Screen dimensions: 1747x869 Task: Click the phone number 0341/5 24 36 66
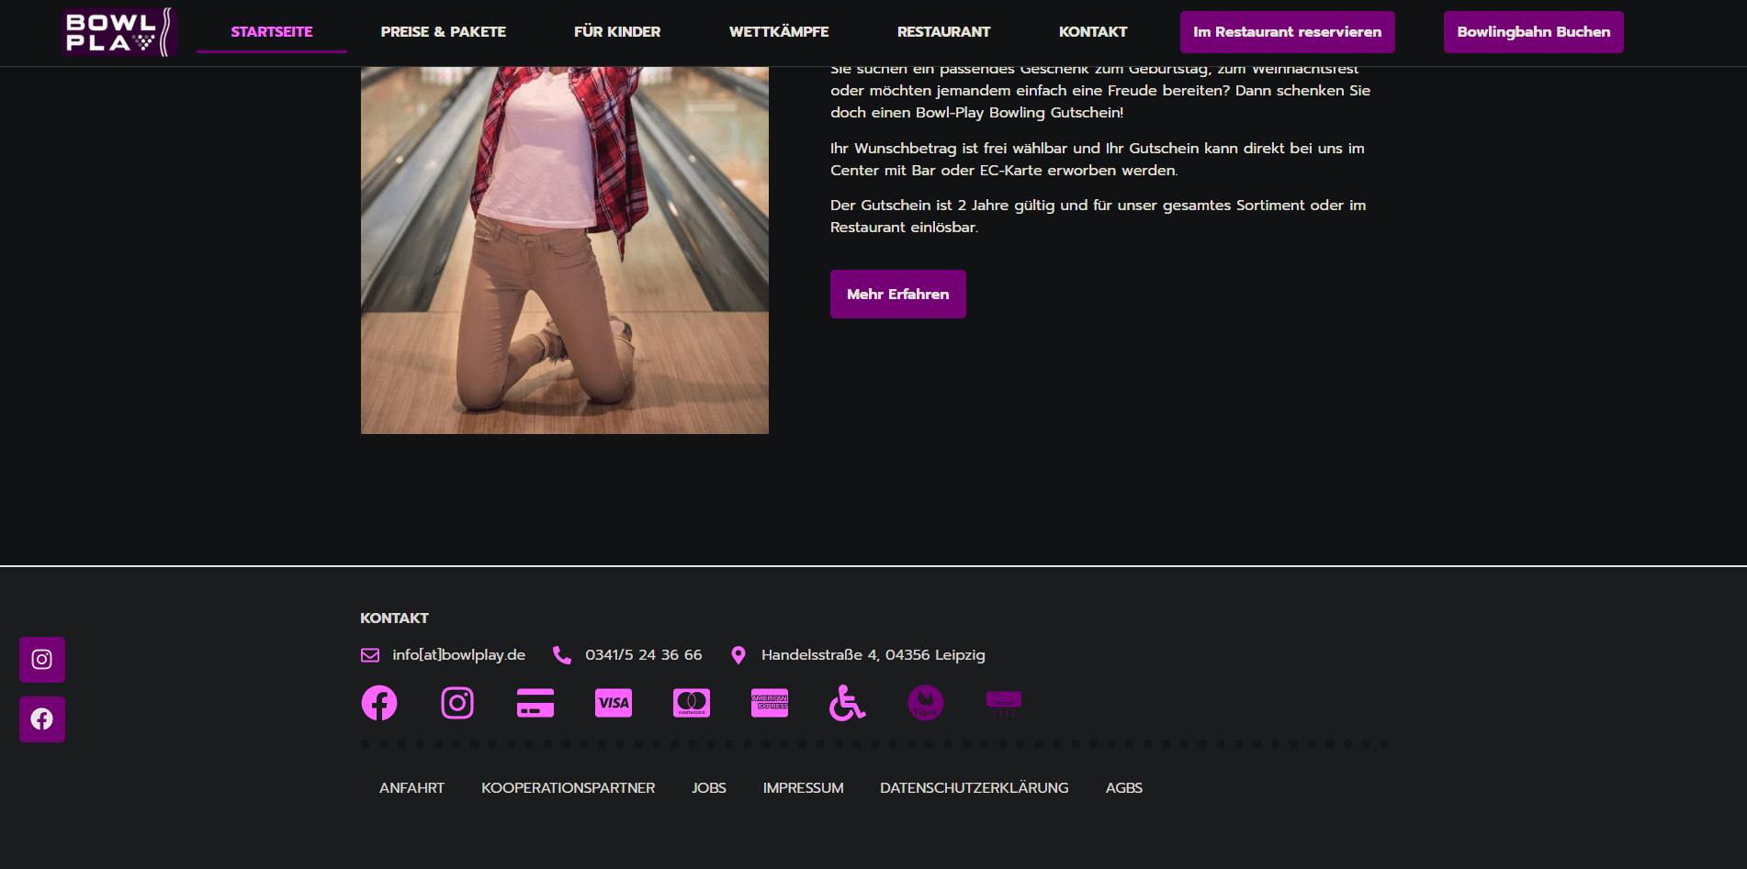click(x=644, y=655)
